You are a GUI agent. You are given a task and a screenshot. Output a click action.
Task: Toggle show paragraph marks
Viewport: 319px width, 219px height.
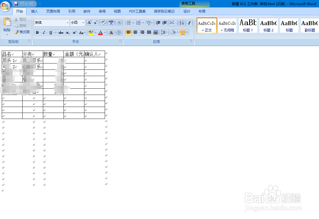pyautogui.click(x=189, y=23)
